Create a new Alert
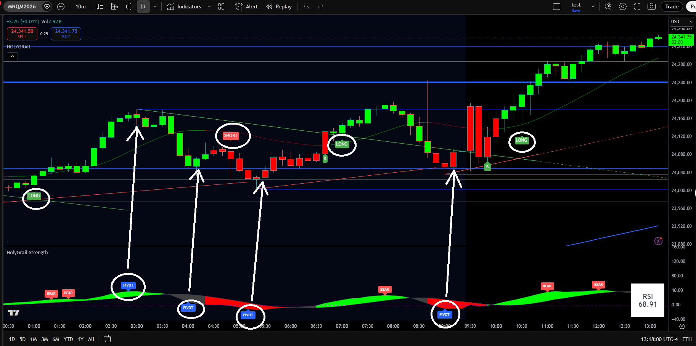Image resolution: width=696 pixels, height=346 pixels. pyautogui.click(x=247, y=6)
